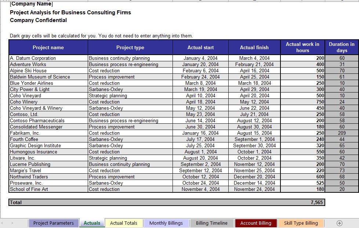The image size is (359, 228).
Task: Select the Actuals sheet tab
Action: pos(92,223)
